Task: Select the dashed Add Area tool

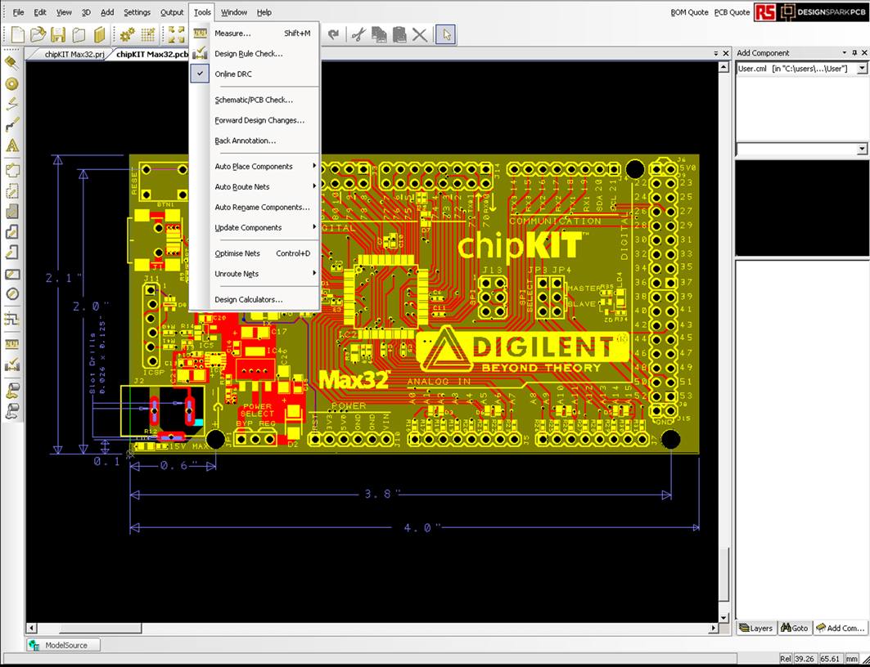Action: click(x=12, y=191)
